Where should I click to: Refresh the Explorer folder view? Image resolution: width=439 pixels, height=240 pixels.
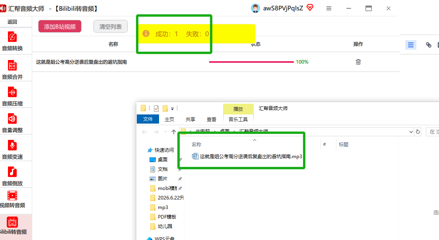click(418, 132)
